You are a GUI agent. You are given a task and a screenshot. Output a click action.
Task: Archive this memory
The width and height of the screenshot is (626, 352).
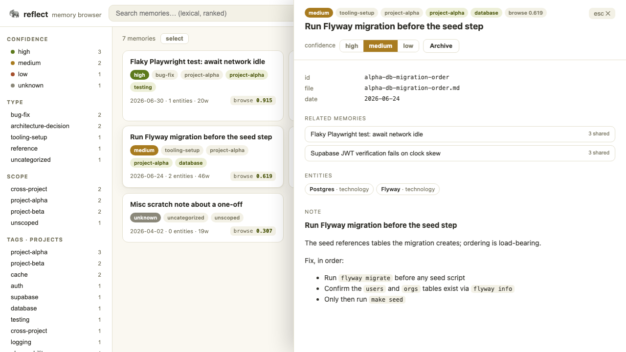[441, 46]
